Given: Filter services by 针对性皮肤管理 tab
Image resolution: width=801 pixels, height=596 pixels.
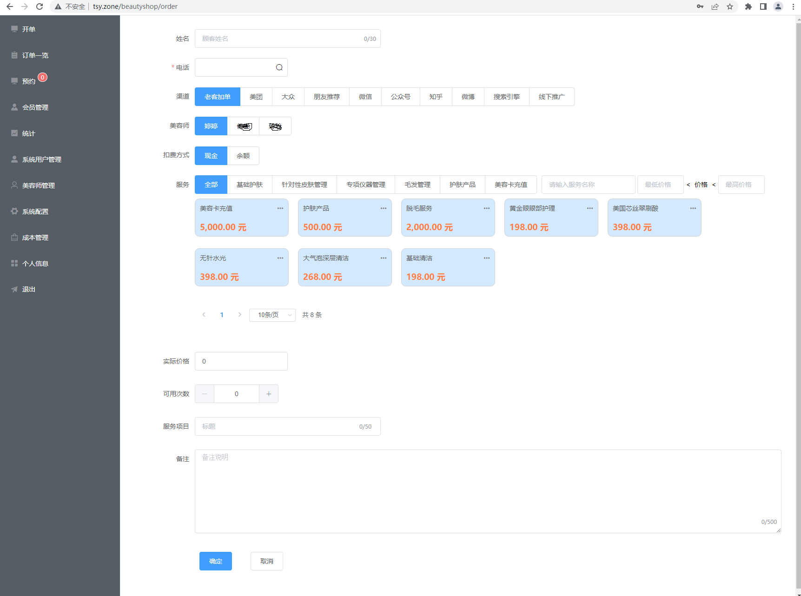Looking at the screenshot, I should coord(305,185).
